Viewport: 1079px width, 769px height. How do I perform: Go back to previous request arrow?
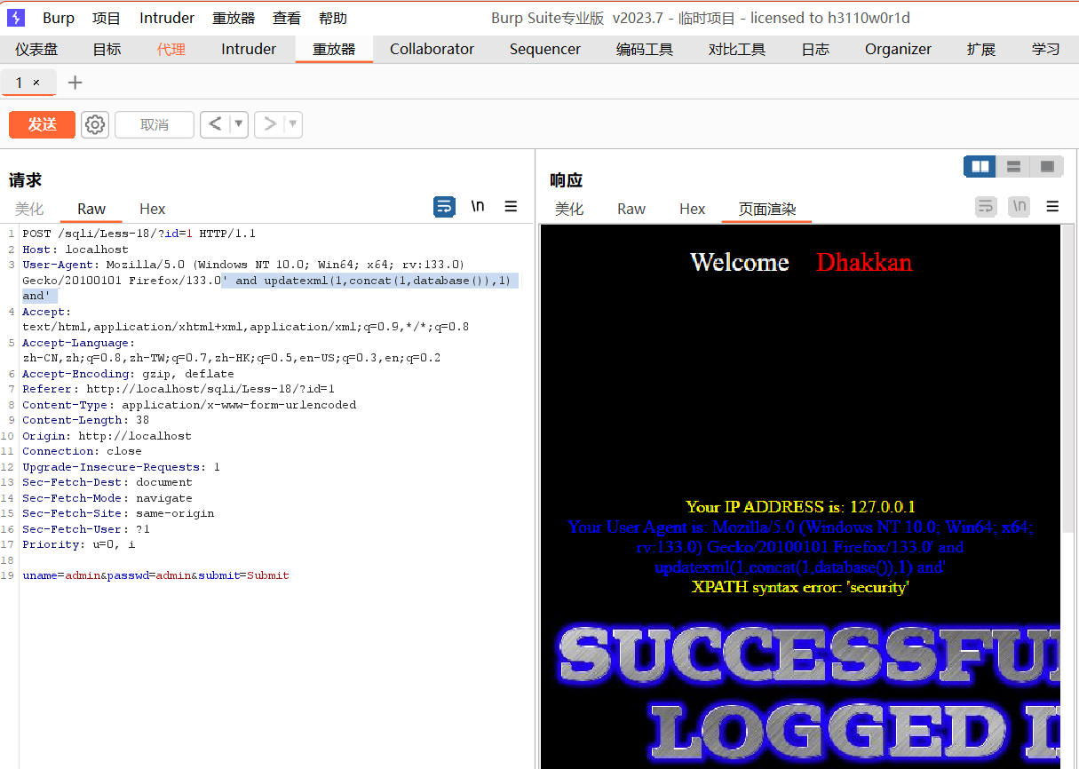(215, 124)
